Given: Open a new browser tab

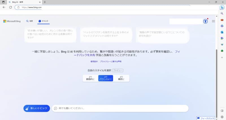Looking at the screenshot, I should point(45,2).
